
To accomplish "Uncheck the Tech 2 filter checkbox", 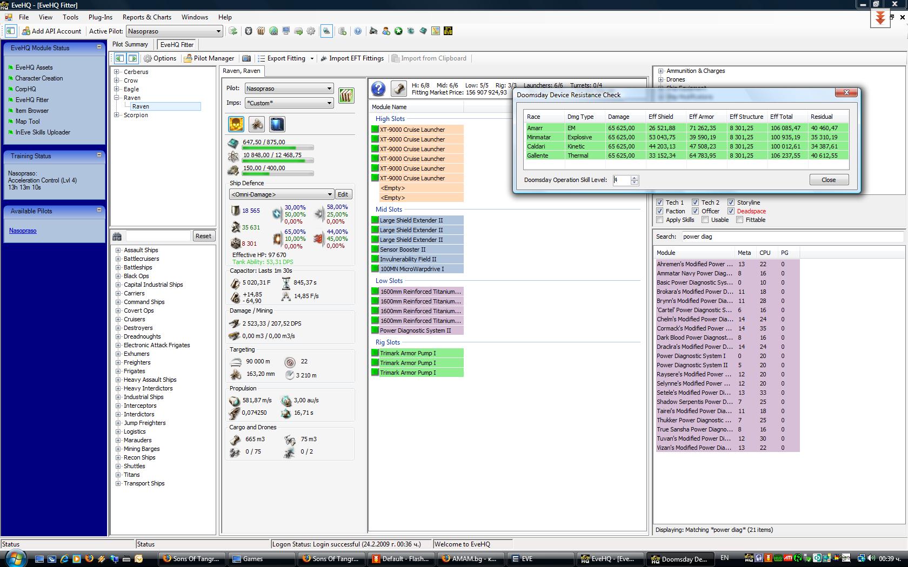I will pos(695,202).
